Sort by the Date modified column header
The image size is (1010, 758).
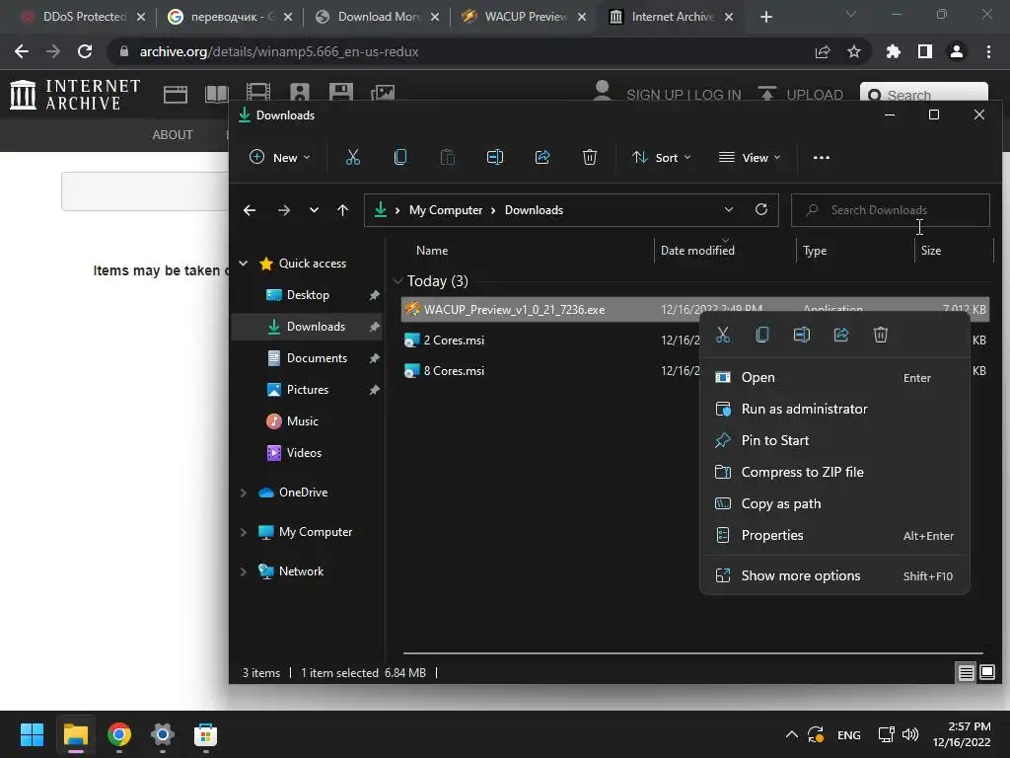[697, 251]
